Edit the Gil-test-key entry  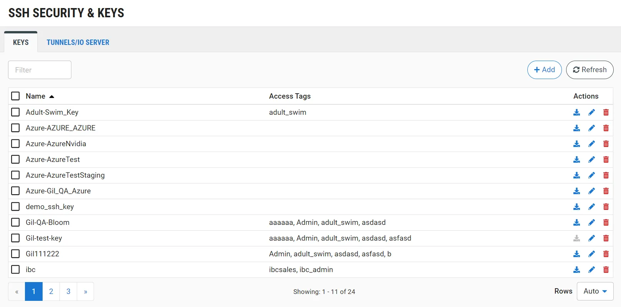[591, 238]
